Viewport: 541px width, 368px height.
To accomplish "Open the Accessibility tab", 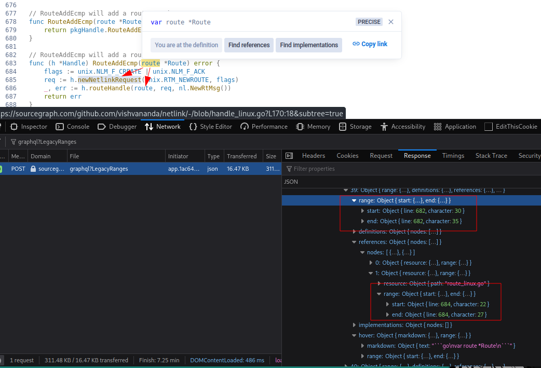I will tap(403, 127).
